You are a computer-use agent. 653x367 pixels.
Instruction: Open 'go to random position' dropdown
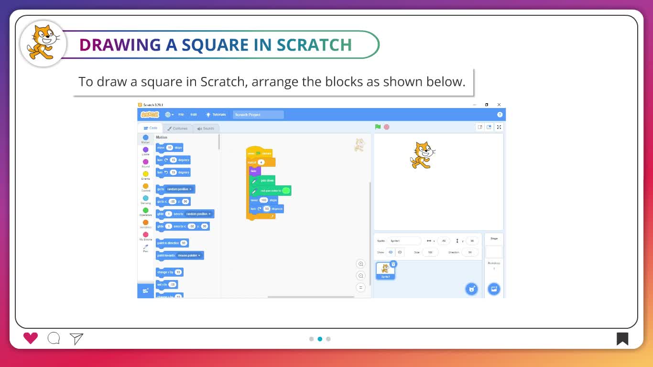pos(179,189)
